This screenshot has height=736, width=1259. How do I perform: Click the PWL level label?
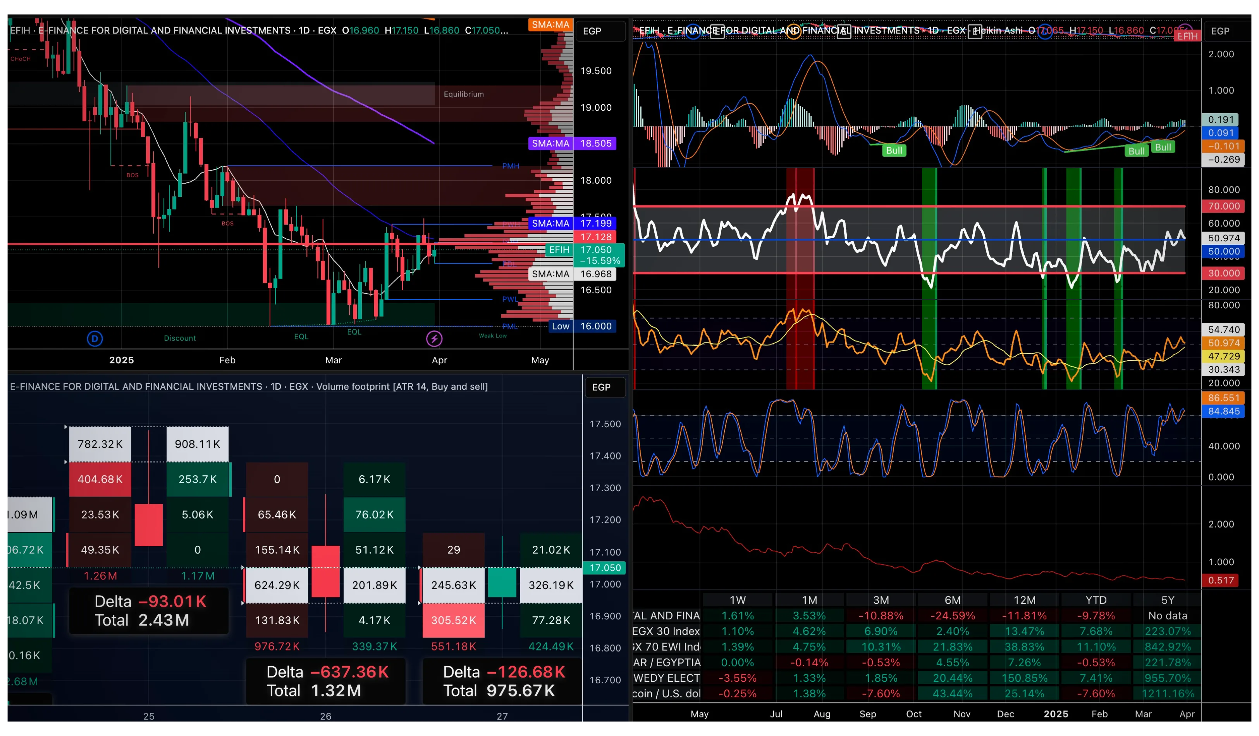pyautogui.click(x=510, y=299)
